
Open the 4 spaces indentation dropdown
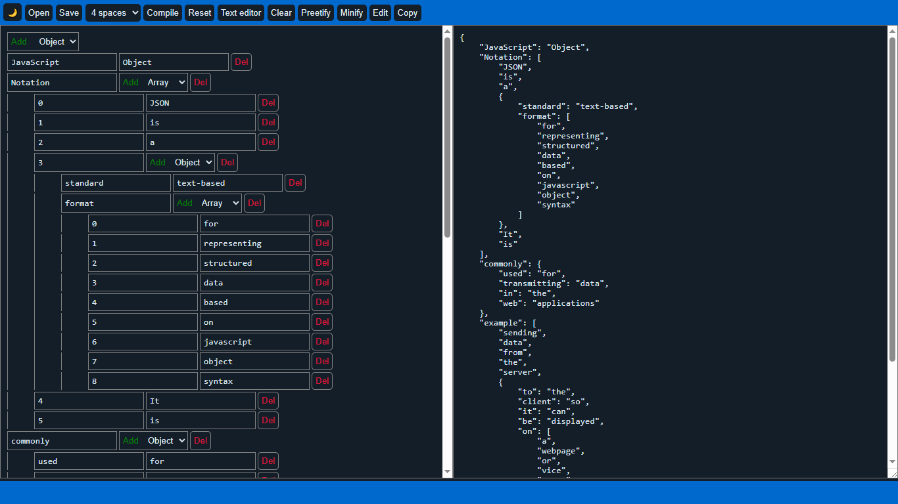pyautogui.click(x=113, y=12)
